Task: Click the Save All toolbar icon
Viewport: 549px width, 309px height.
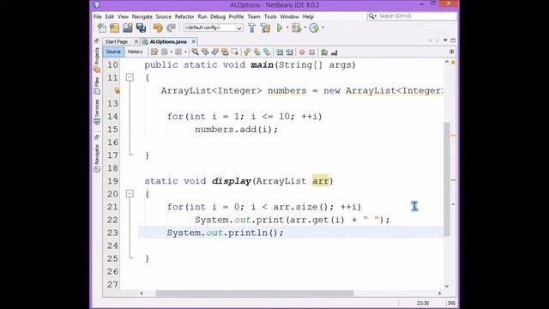Action: 141,27
